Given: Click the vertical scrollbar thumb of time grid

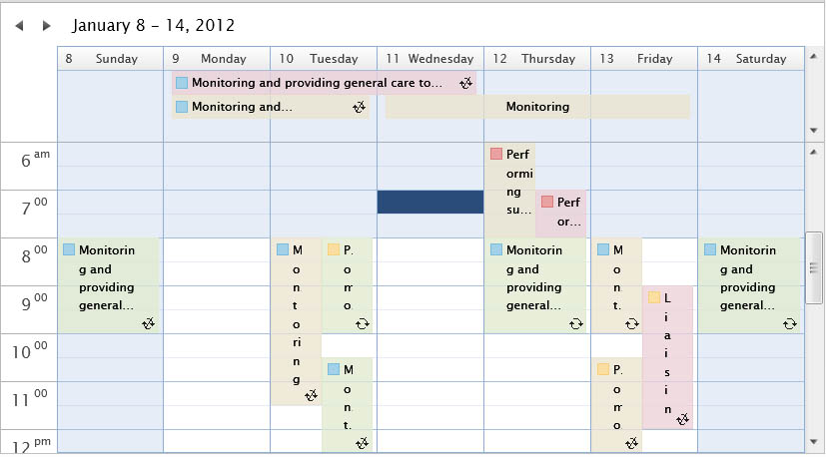Looking at the screenshot, I should [814, 267].
